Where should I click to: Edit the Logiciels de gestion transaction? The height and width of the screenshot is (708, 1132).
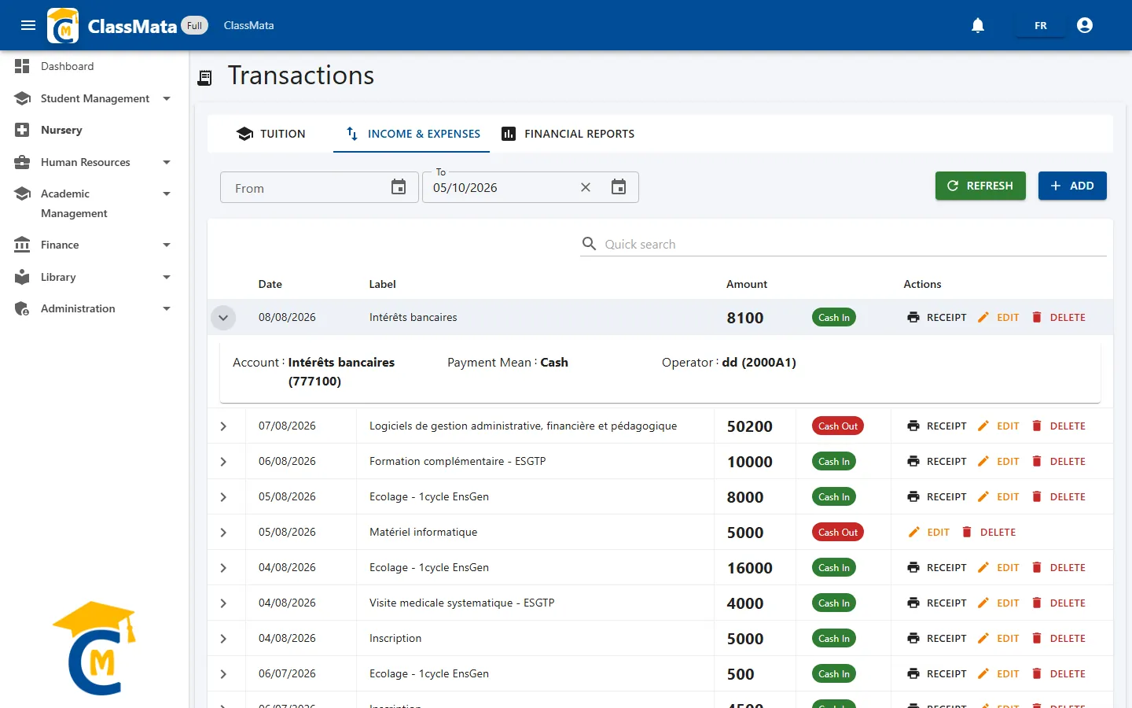pyautogui.click(x=998, y=426)
